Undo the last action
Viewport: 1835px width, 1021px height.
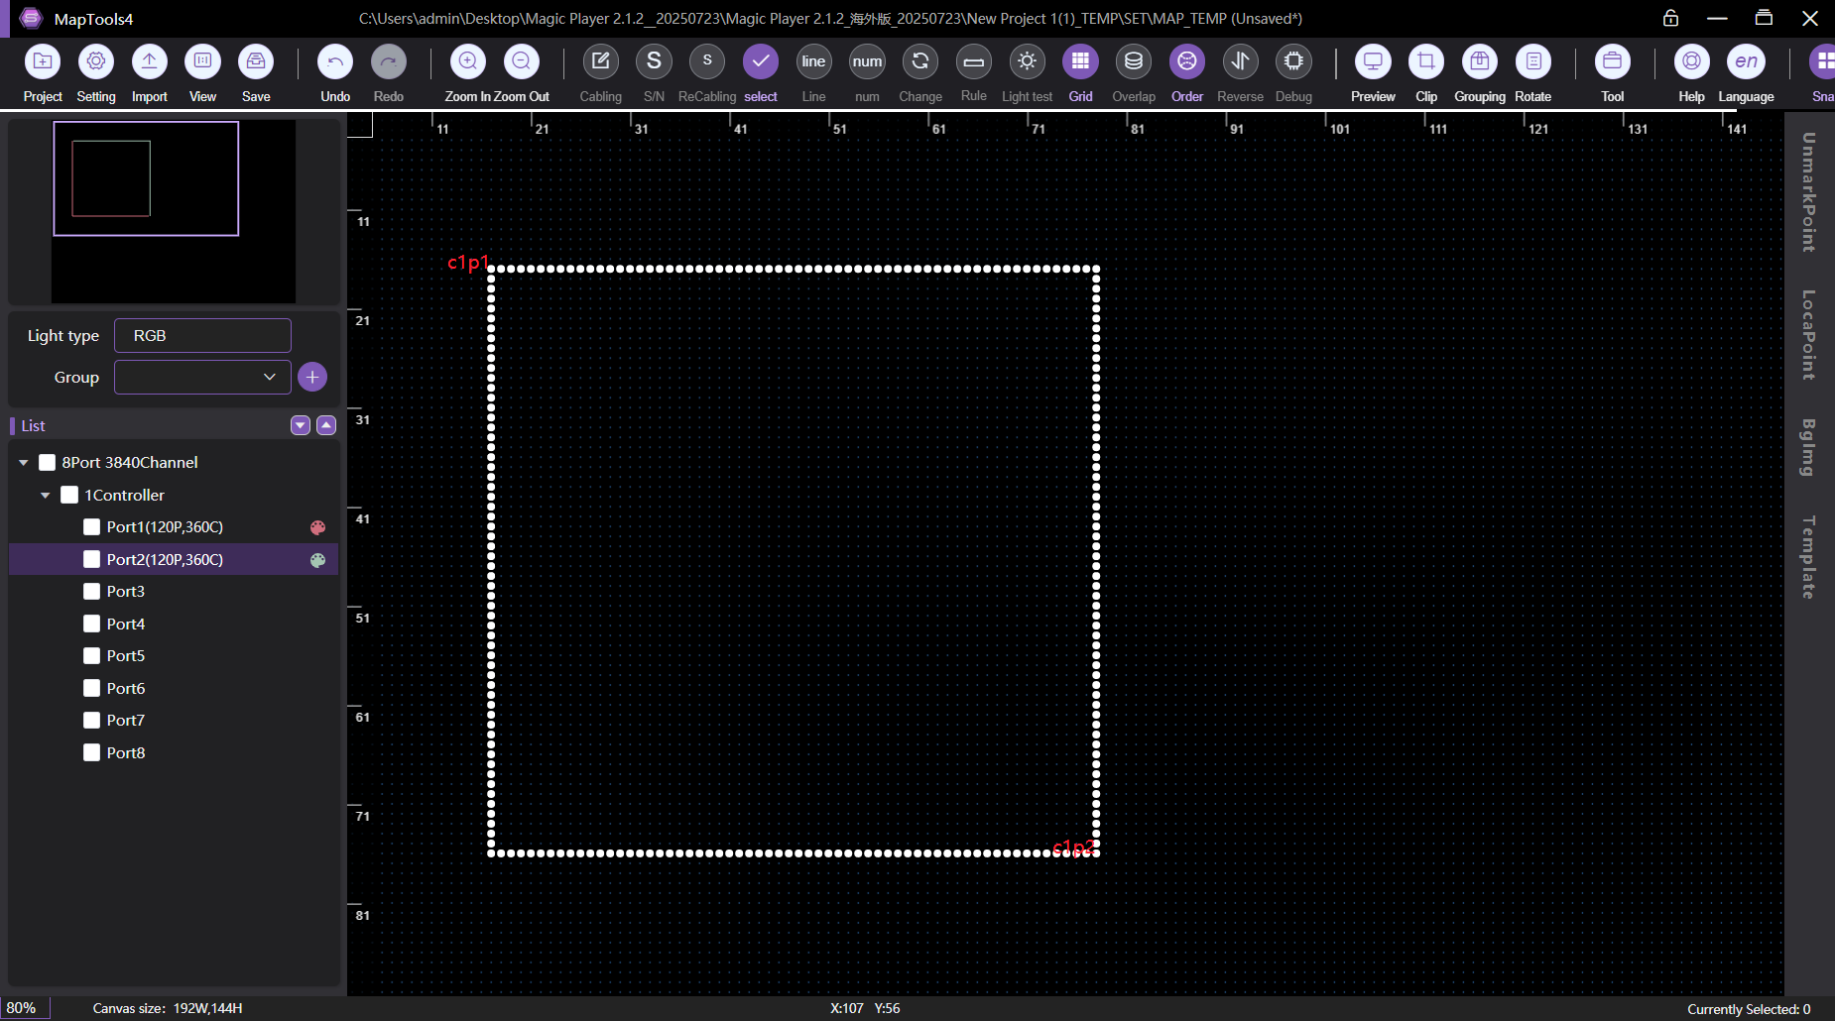point(335,61)
